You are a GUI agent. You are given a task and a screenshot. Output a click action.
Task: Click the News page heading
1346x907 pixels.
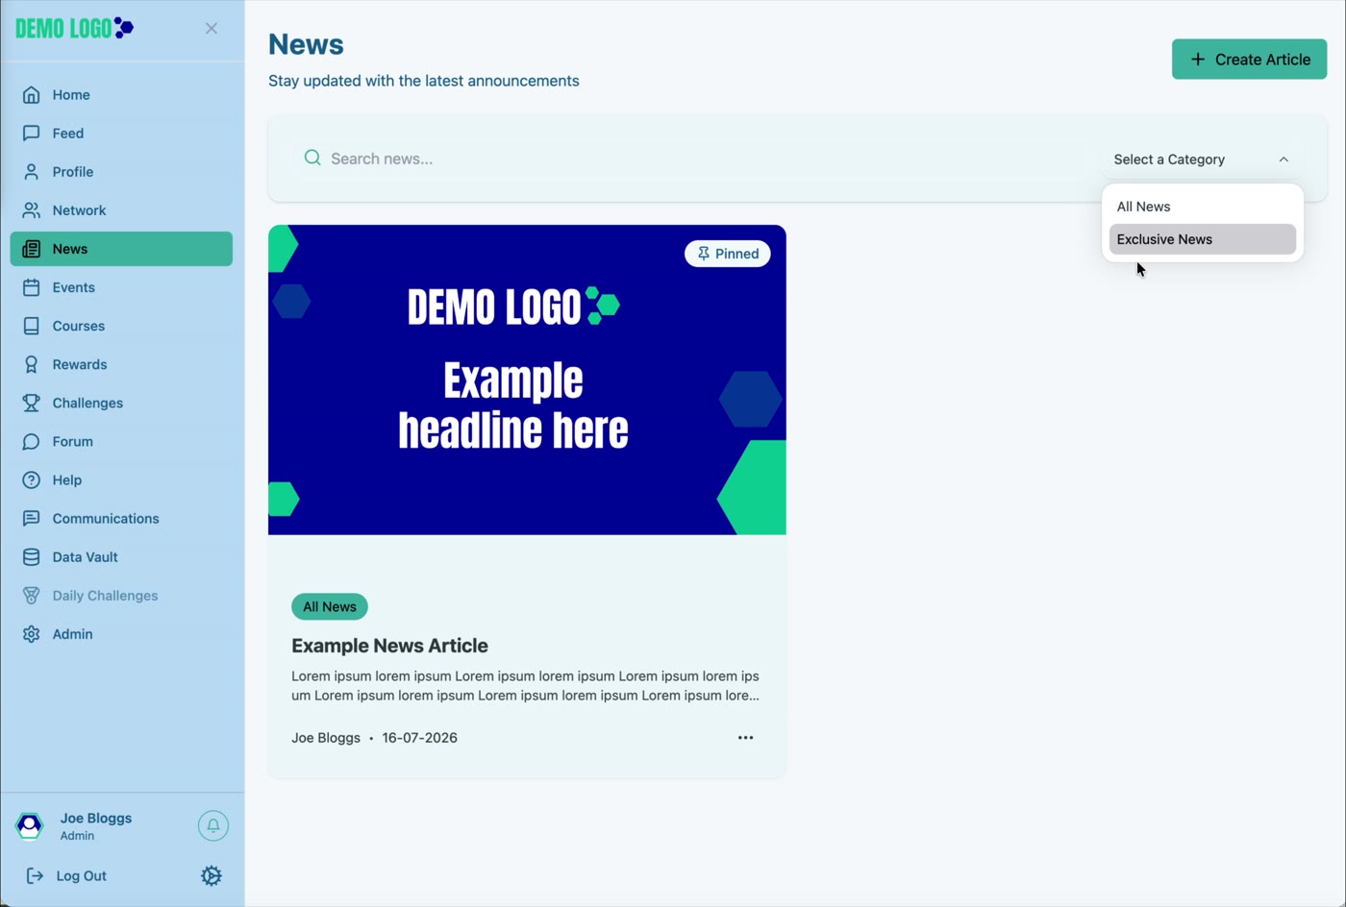click(306, 44)
